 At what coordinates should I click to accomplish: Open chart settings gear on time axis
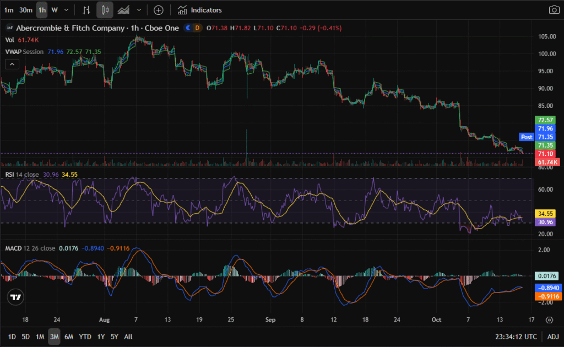point(549,319)
